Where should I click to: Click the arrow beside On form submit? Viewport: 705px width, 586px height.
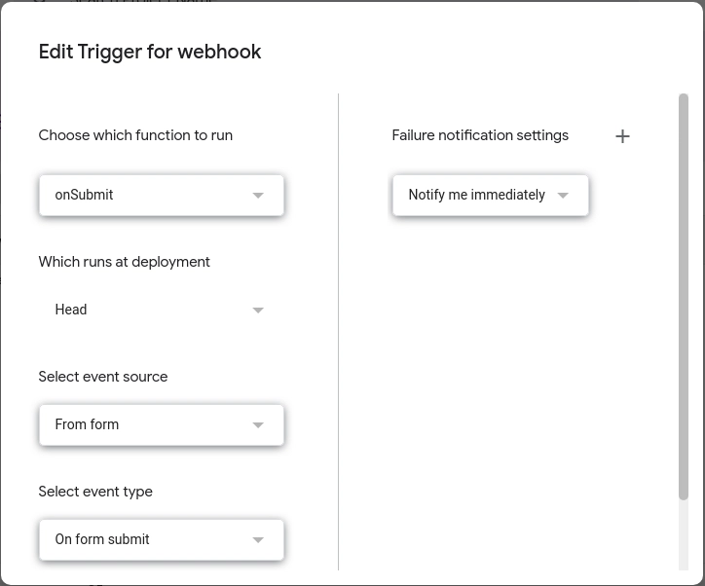258,539
